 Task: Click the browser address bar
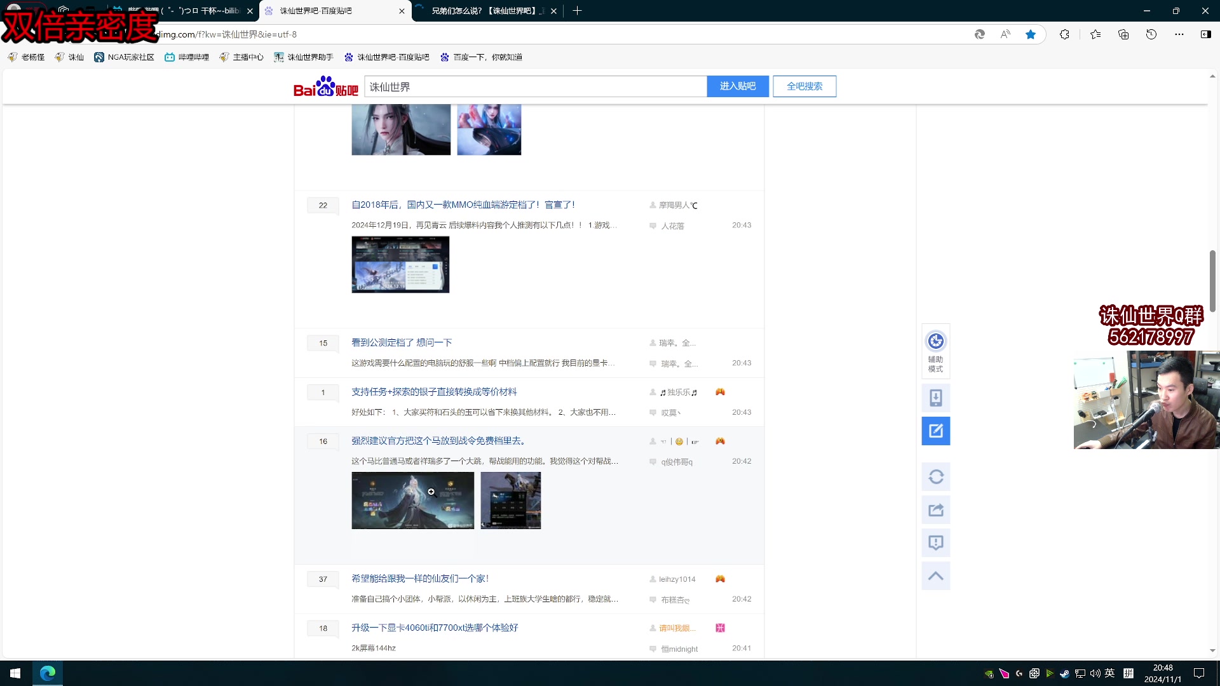pos(559,34)
